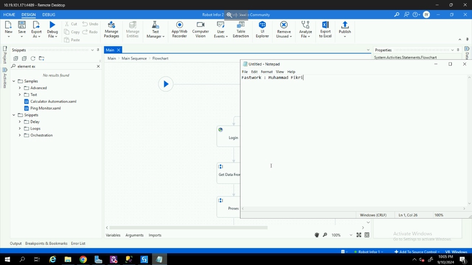Open the Imports panel
This screenshot has height=265, width=472.
(155, 235)
